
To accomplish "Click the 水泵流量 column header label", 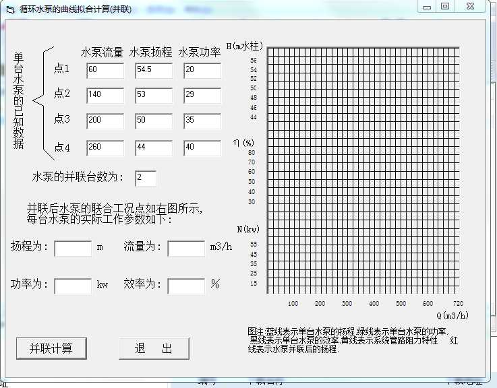I will click(102, 52).
